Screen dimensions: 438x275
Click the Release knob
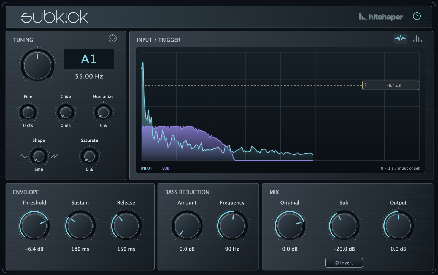[126, 225]
